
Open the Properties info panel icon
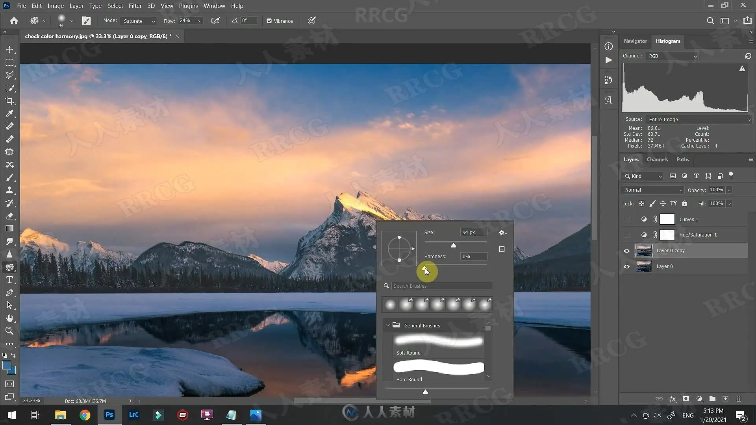(609, 46)
